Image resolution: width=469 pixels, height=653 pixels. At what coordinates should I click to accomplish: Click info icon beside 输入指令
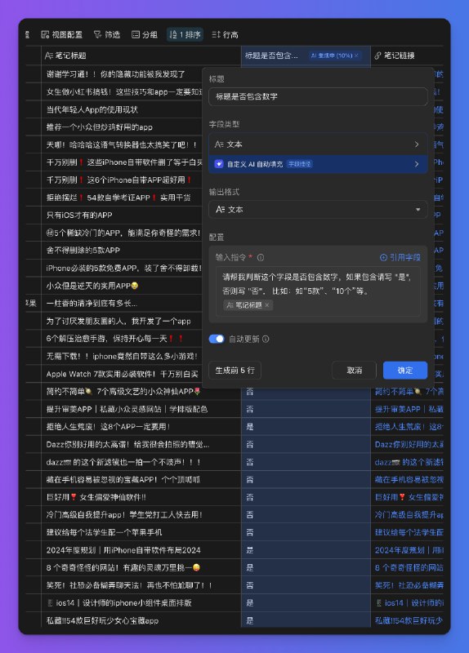261,257
